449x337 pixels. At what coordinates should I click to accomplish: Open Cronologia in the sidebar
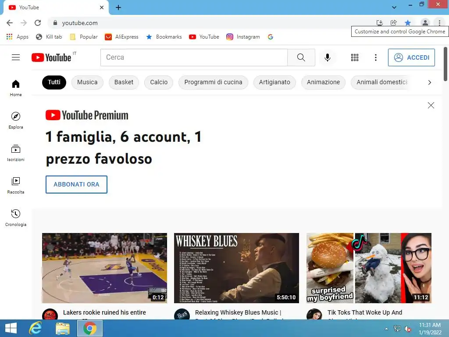coord(16,218)
